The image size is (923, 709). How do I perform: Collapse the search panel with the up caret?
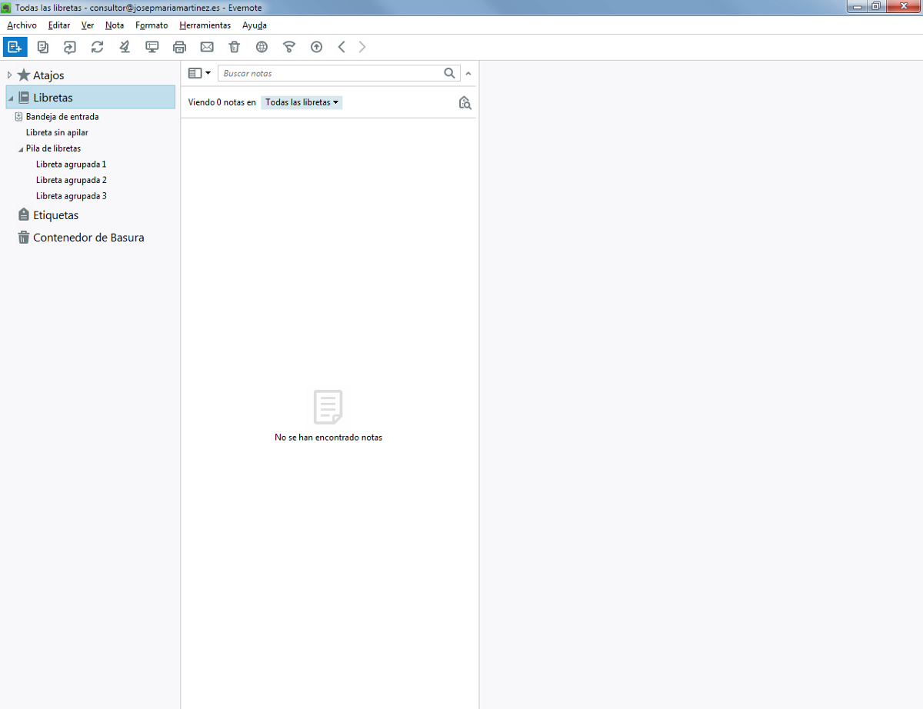coord(468,74)
